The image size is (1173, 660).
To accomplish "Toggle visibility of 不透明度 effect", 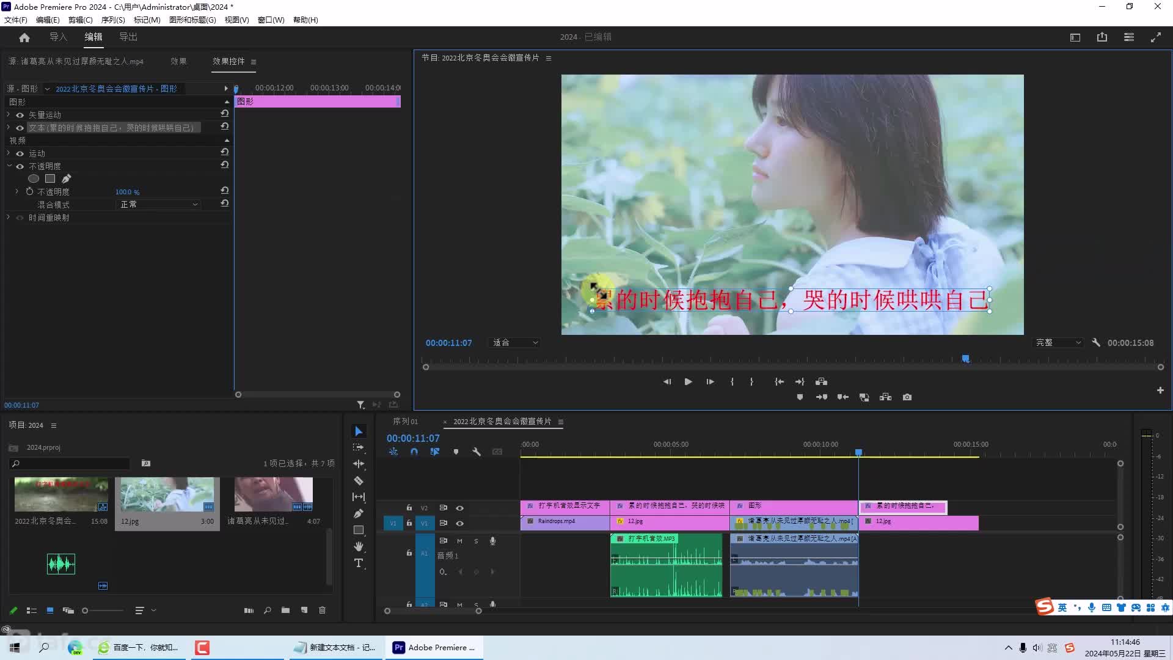I will point(20,166).
